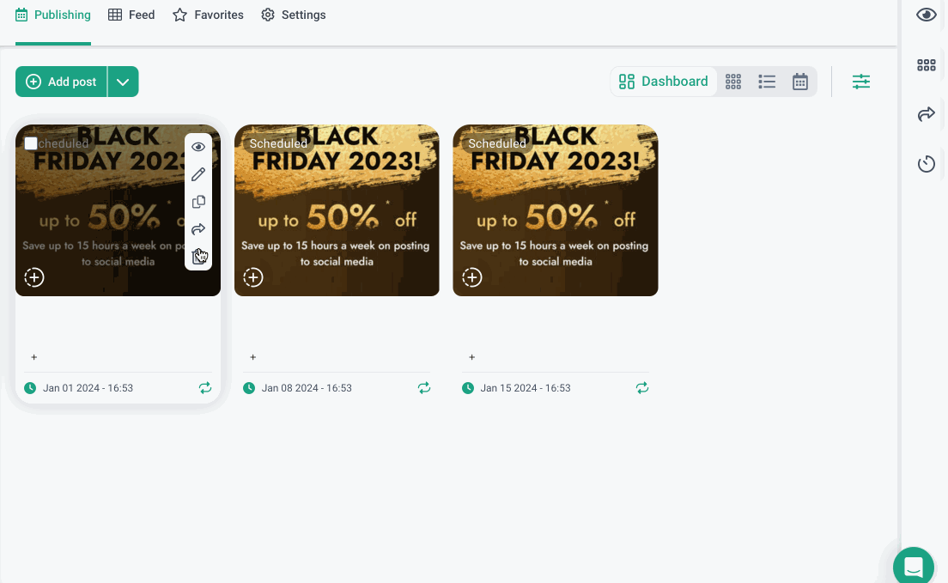Toggle the eye icon in right sidebar
The width and height of the screenshot is (948, 583).
[926, 15]
